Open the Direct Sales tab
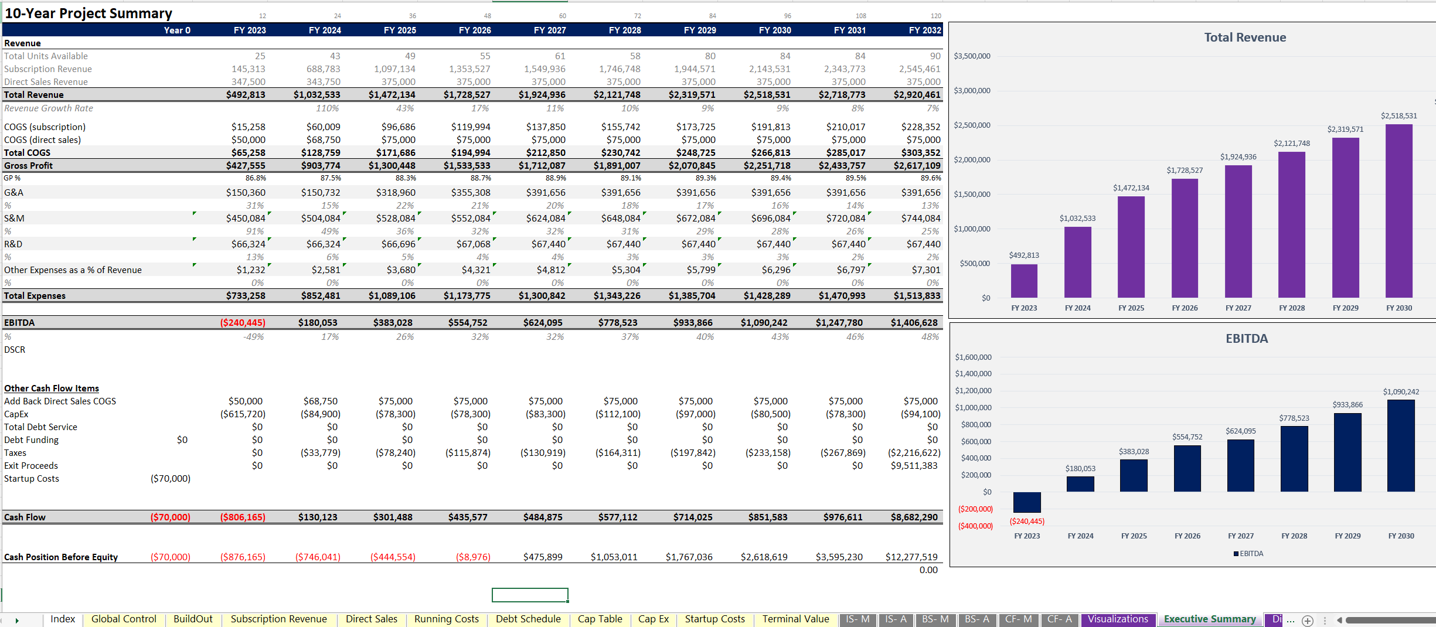This screenshot has height=627, width=1436. coord(371,619)
